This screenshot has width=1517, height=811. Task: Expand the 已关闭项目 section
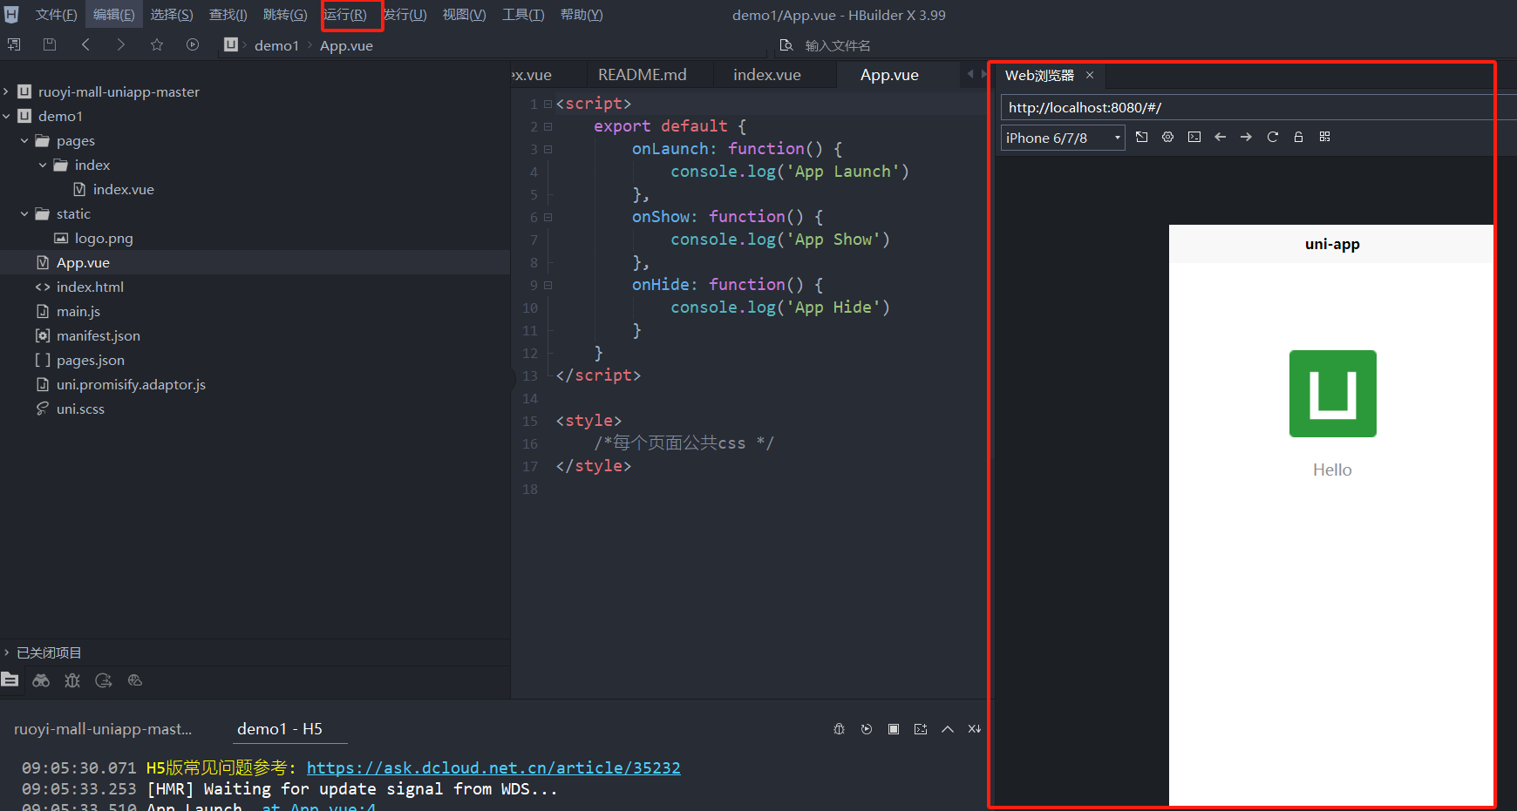pyautogui.click(x=6, y=652)
